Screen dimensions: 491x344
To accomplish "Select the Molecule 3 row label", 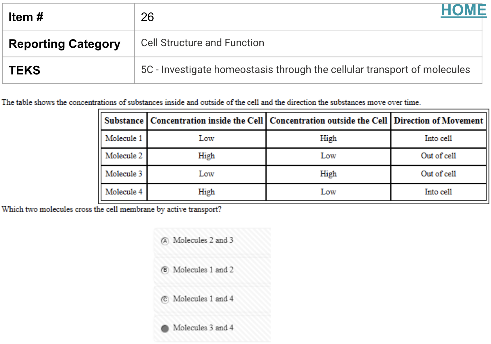I will point(124,174).
